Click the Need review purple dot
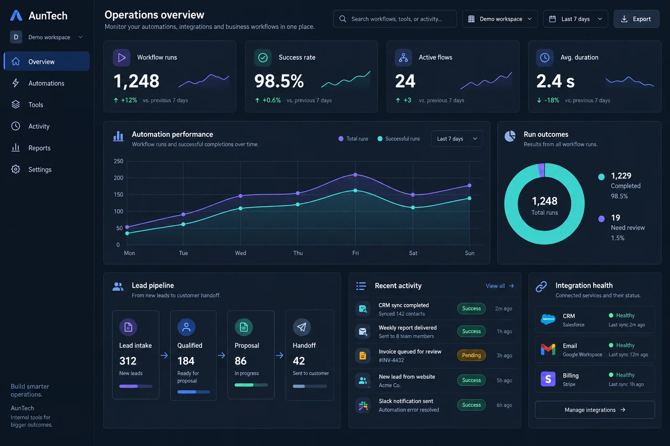The height and width of the screenshot is (446, 670). [601, 219]
